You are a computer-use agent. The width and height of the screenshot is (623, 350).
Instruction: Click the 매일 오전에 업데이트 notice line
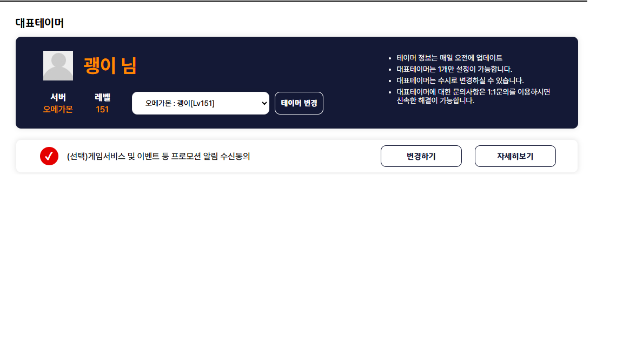tap(449, 58)
